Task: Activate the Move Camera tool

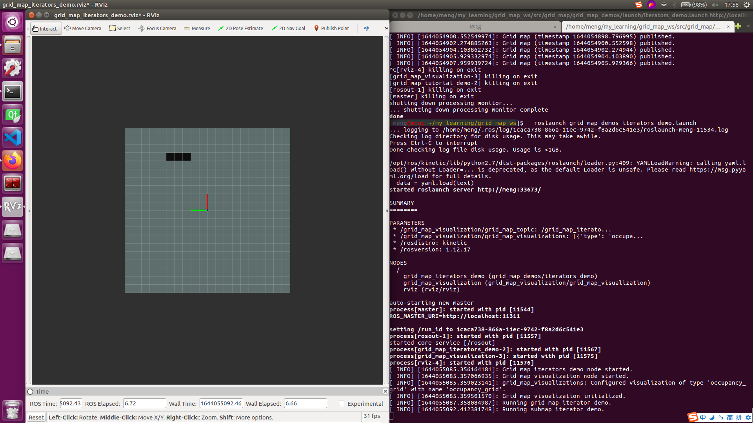Action: (x=83, y=29)
